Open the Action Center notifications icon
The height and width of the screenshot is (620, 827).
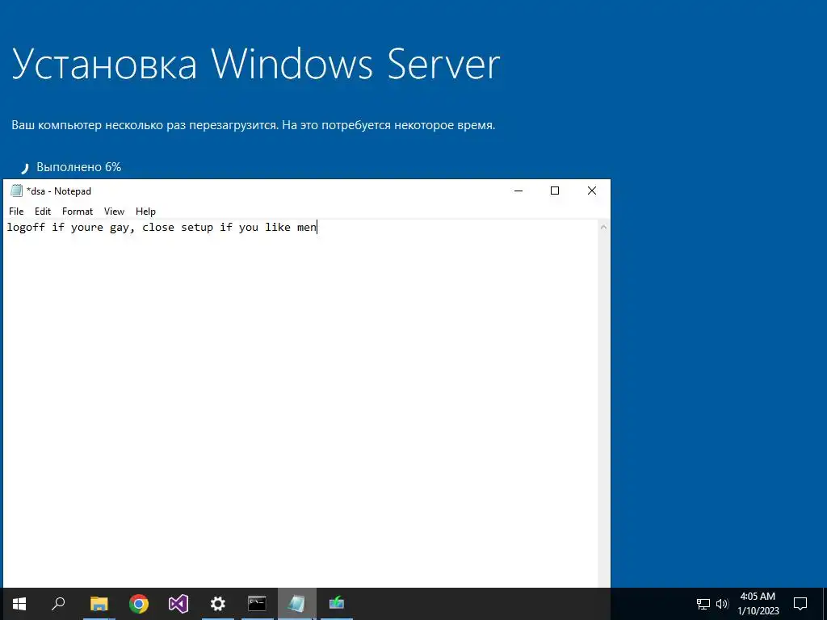coord(800,604)
